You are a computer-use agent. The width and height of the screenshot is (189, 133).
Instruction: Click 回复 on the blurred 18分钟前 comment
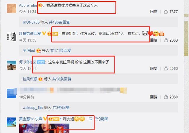click(154, 97)
